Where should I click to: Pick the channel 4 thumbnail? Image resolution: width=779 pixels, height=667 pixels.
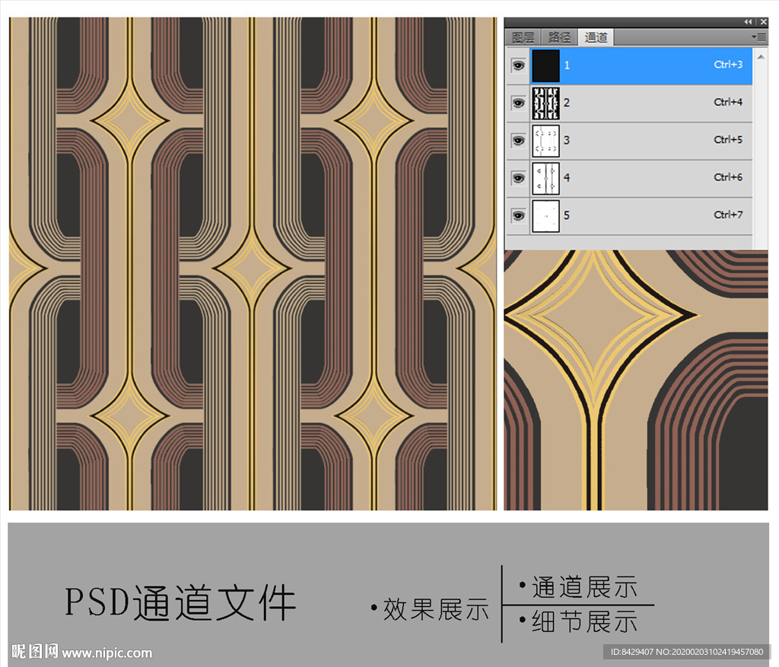[x=545, y=178]
